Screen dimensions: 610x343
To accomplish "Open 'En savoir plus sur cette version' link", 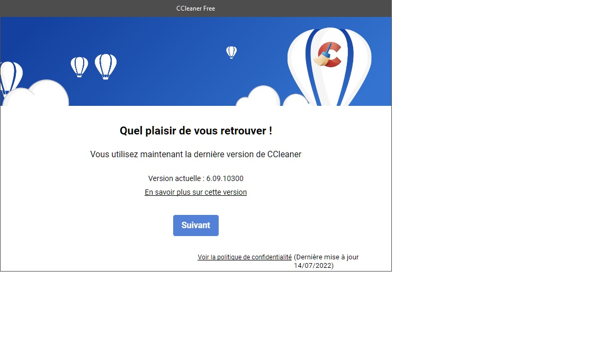I will [x=196, y=192].
